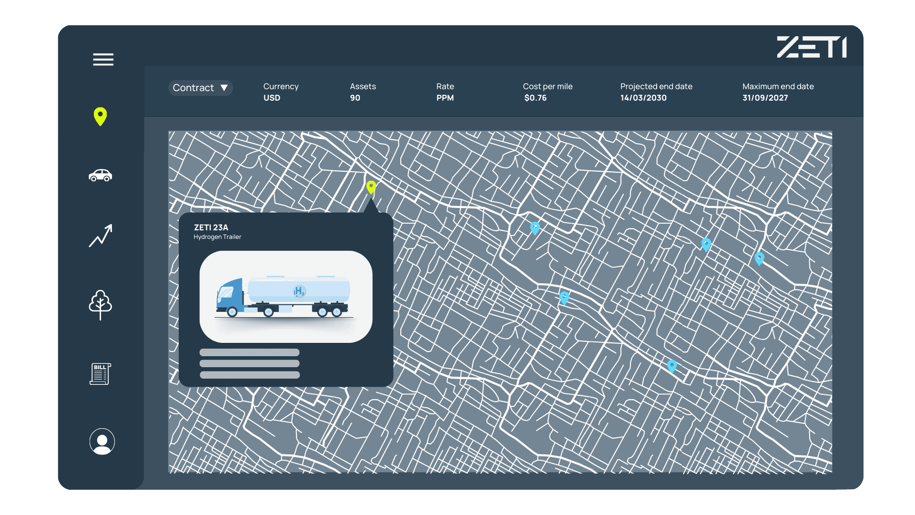
Task: Click the rightmost blue map pin
Action: click(759, 258)
